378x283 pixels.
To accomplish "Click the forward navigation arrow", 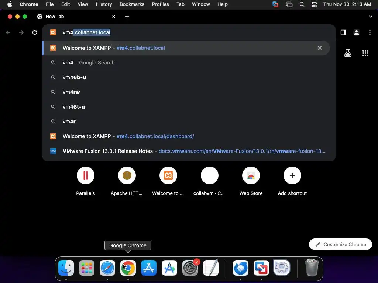I will pyautogui.click(x=21, y=32).
